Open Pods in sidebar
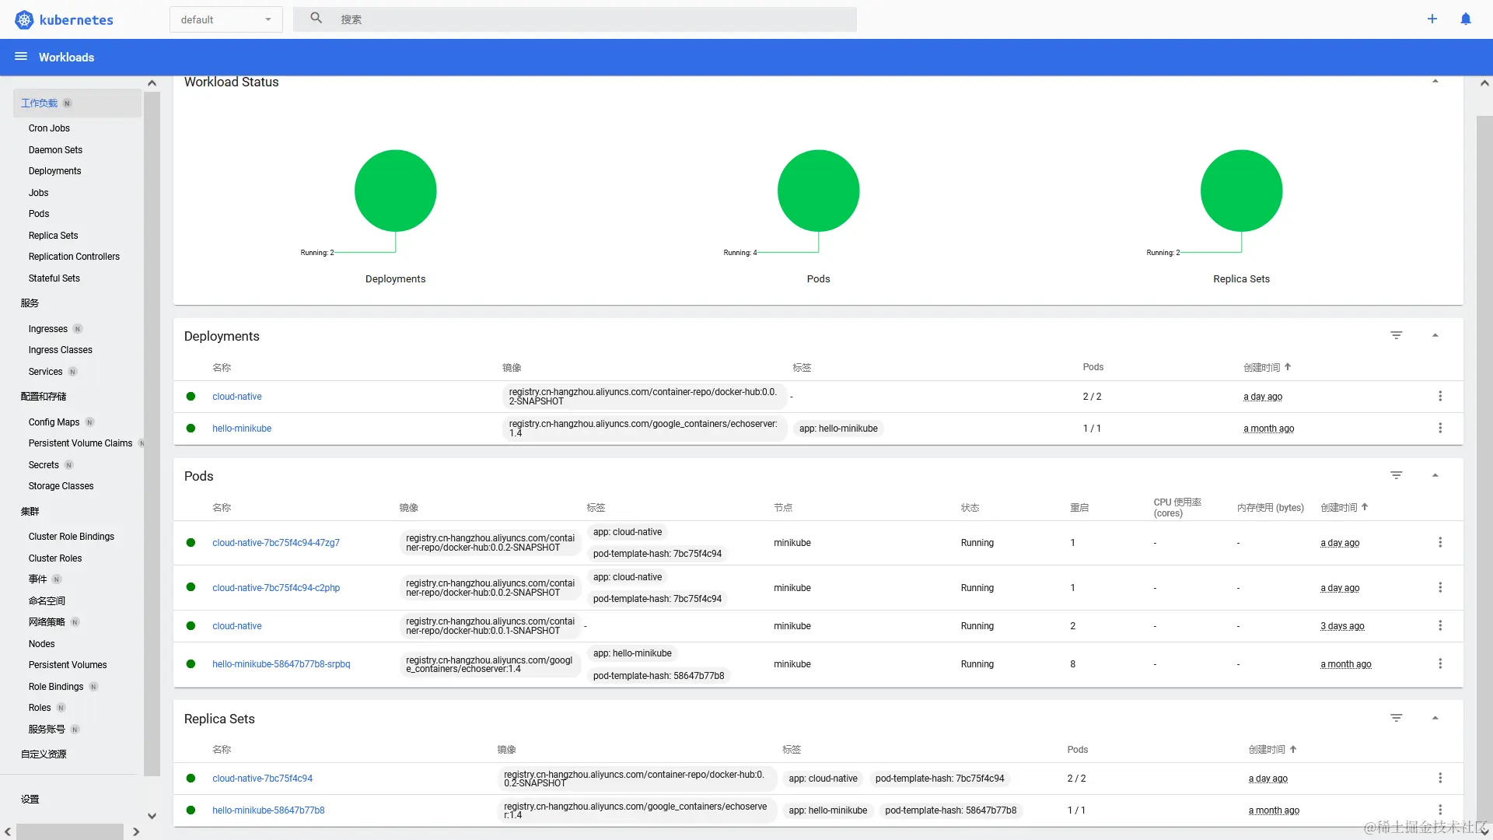1493x840 pixels. click(x=39, y=214)
